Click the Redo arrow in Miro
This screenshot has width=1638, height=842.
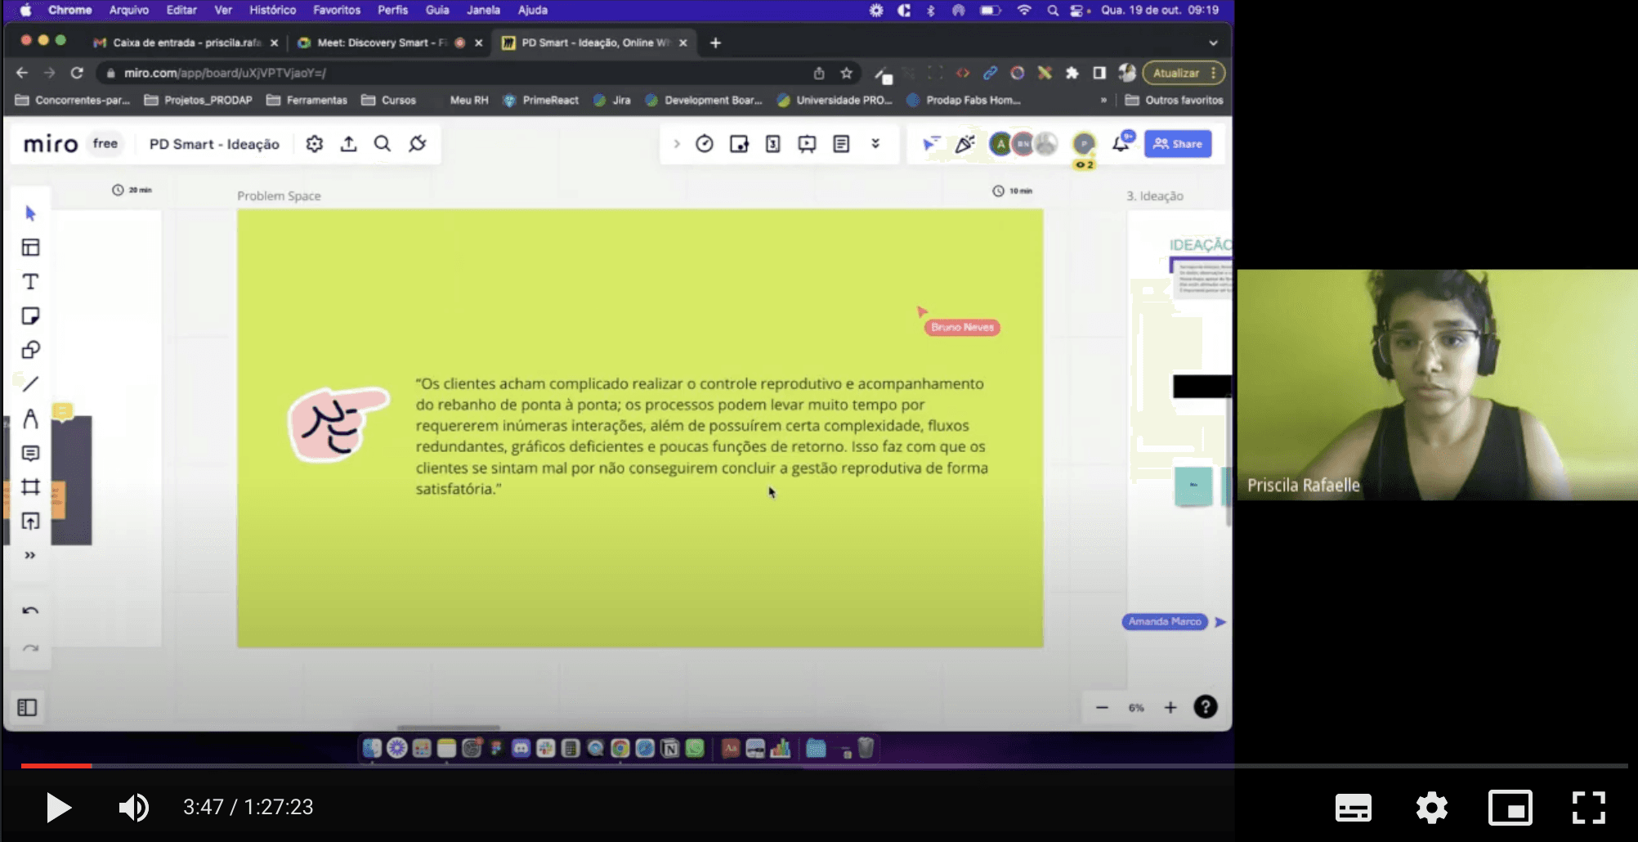(x=30, y=648)
